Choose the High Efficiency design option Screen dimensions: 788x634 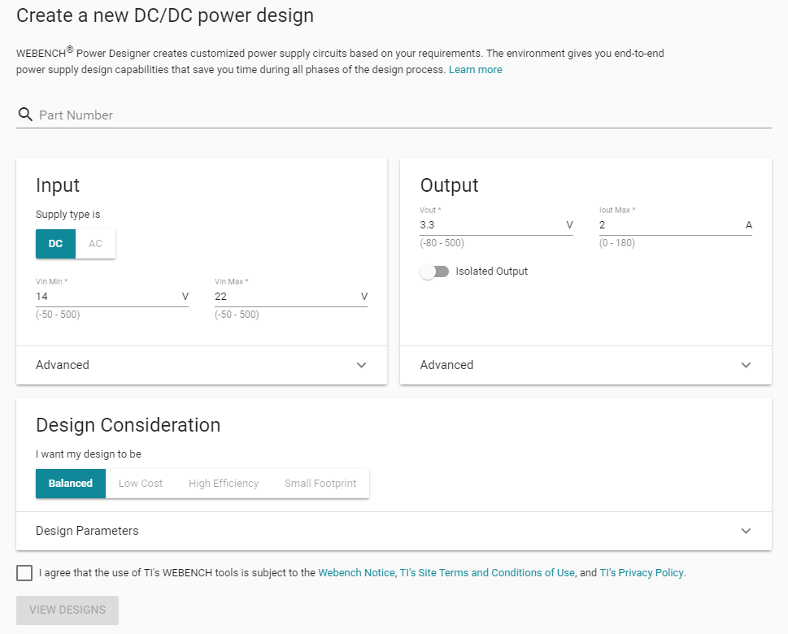click(x=224, y=483)
